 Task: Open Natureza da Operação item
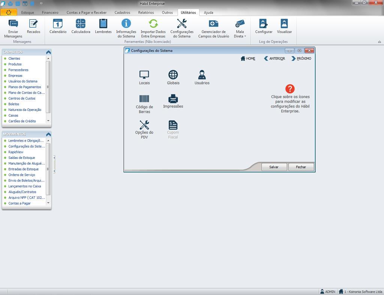pyautogui.click(x=25, y=110)
